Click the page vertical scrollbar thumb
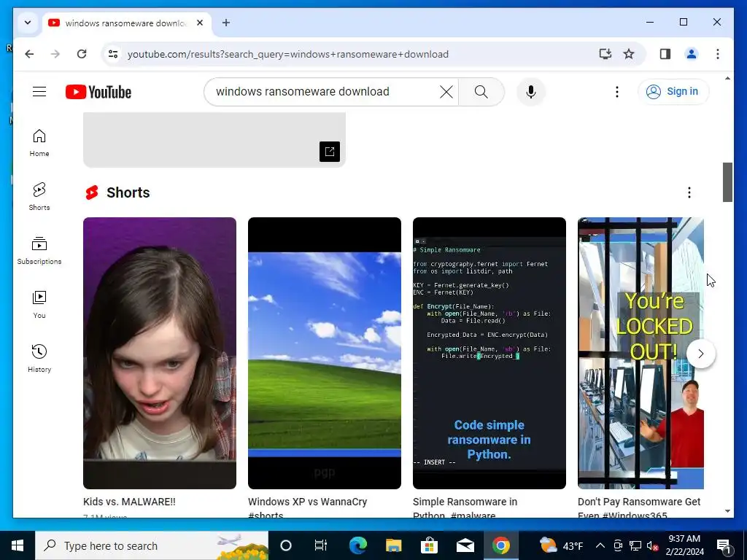This screenshot has height=560, width=747. point(727,182)
